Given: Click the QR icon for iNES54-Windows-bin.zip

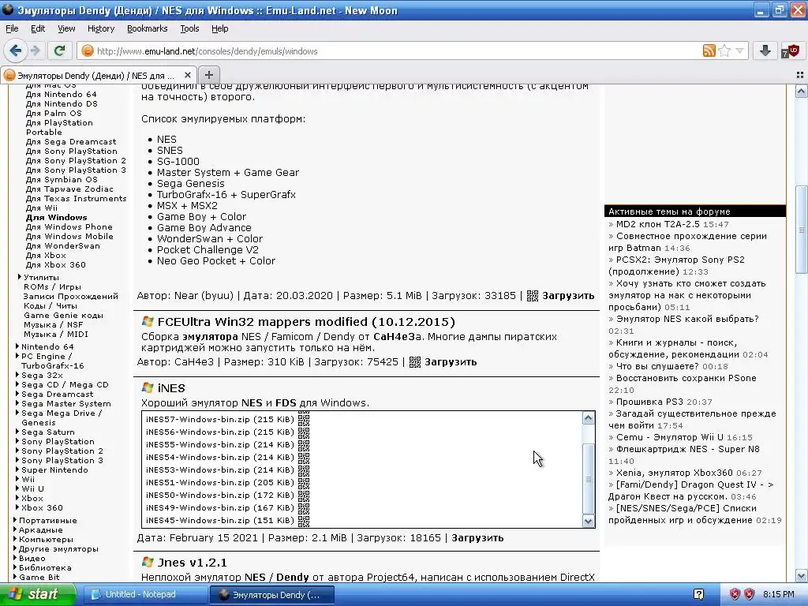Looking at the screenshot, I should (x=304, y=457).
